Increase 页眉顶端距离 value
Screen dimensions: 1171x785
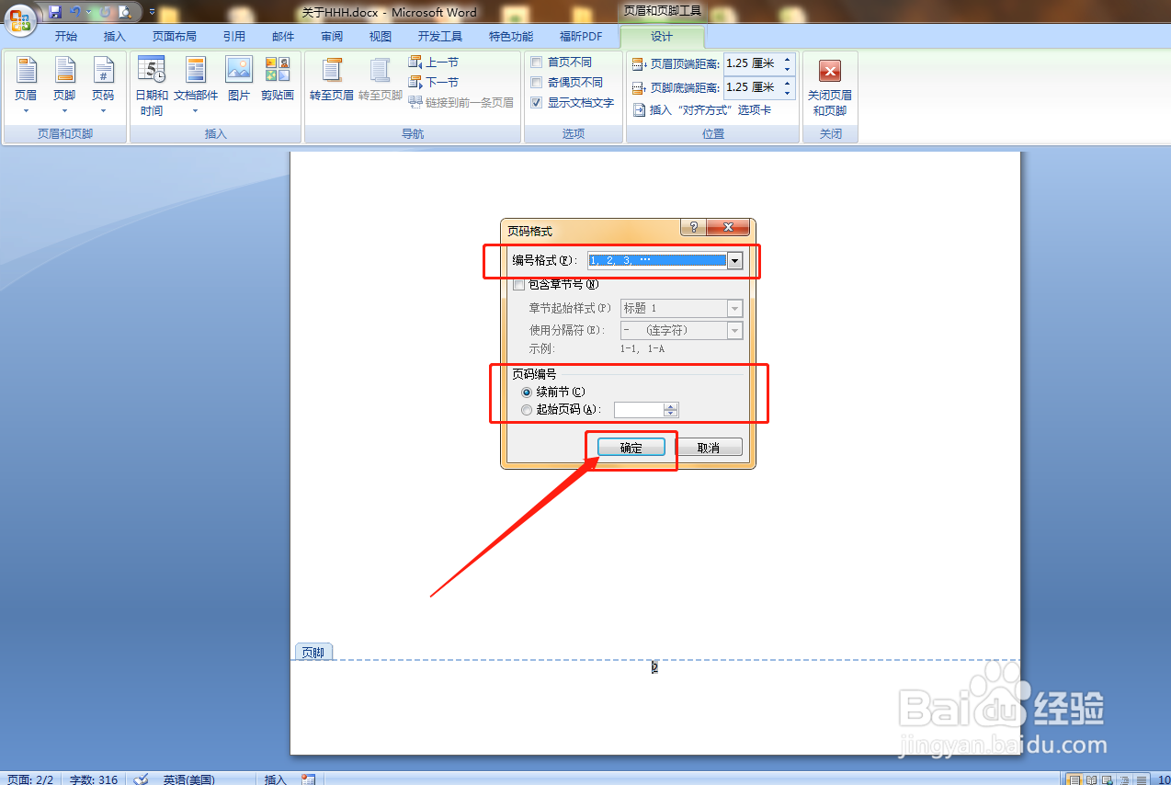click(788, 60)
